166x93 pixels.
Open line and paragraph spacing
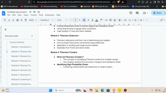[x=125, y=20]
